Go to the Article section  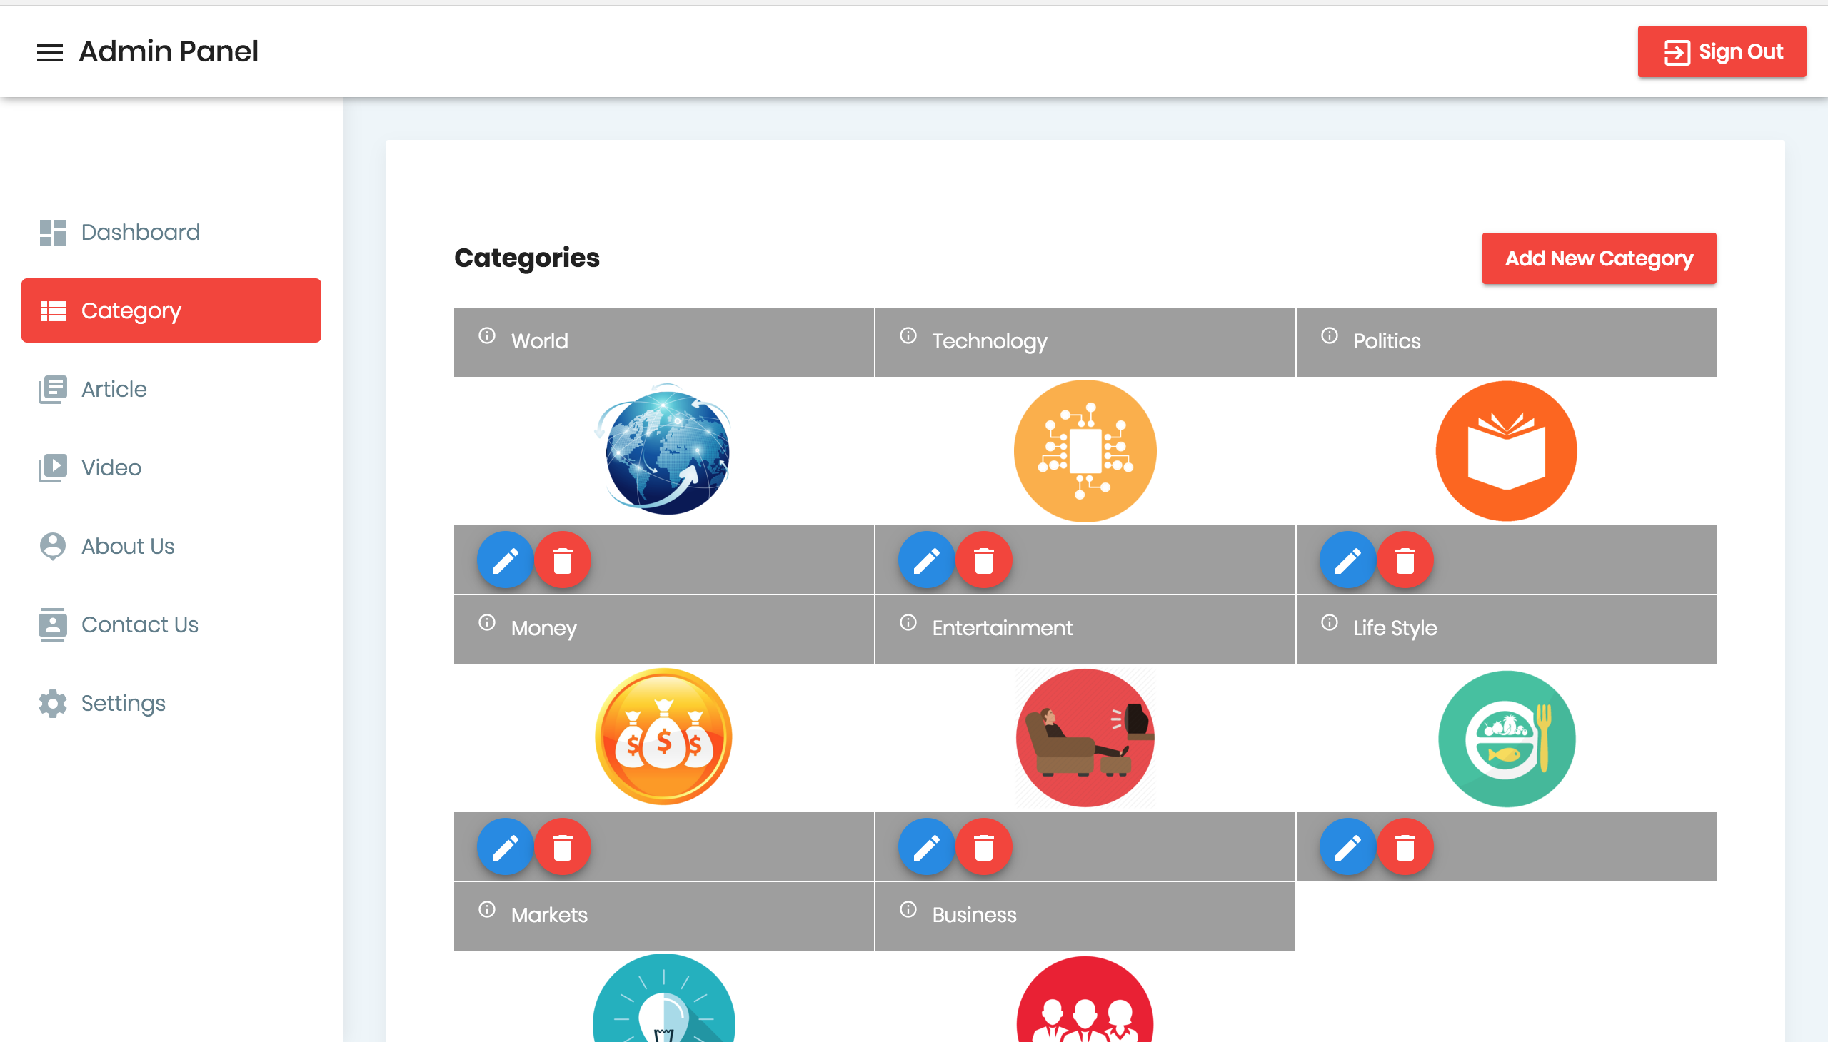tap(113, 389)
